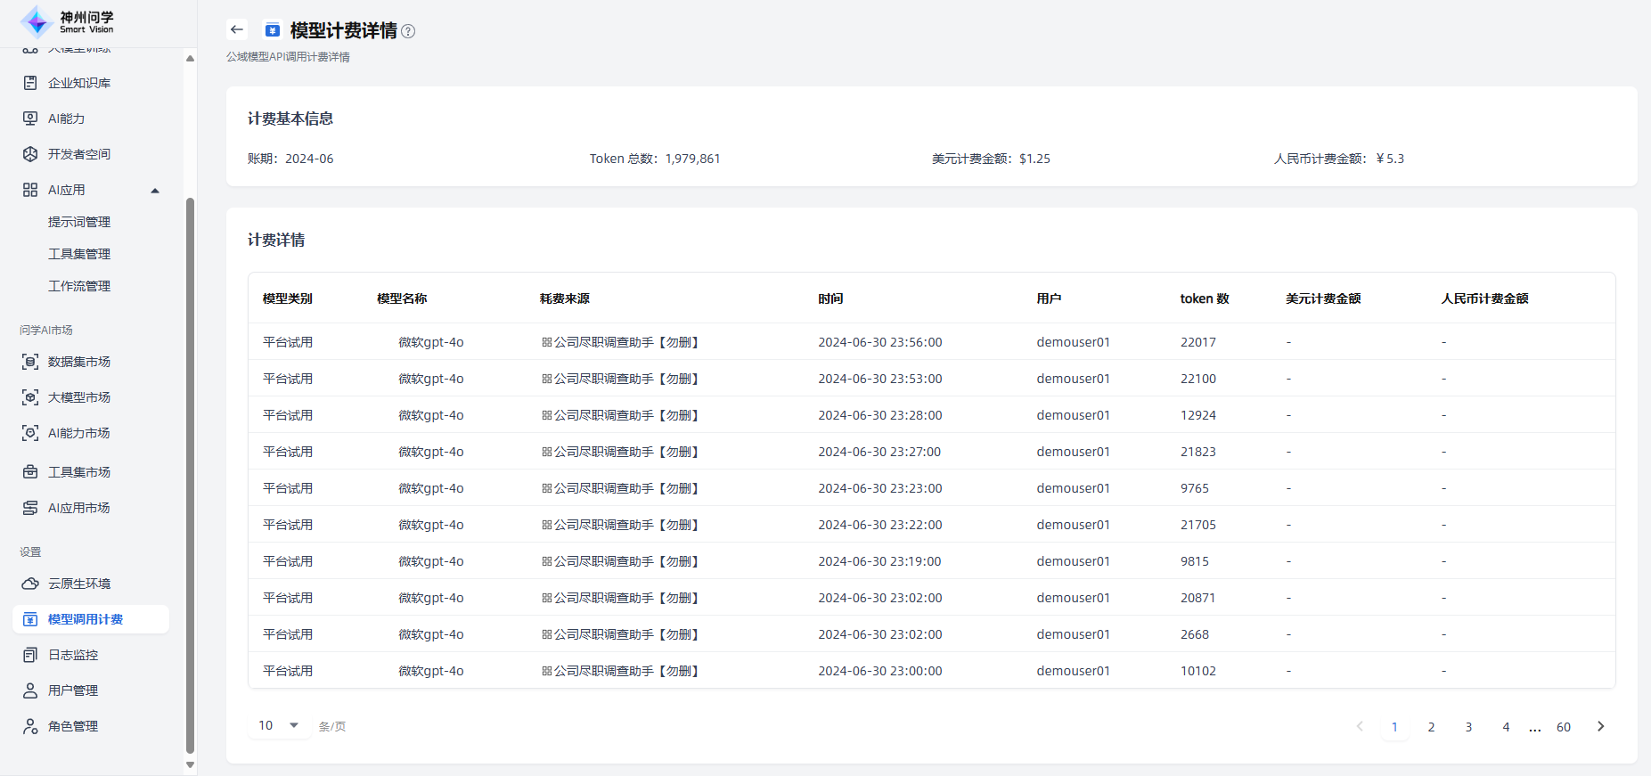
Task: Click the 日志监控 icon
Action: [x=30, y=655]
